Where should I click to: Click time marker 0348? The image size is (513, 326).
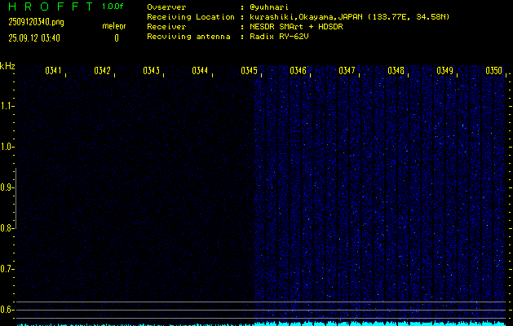pos(396,71)
